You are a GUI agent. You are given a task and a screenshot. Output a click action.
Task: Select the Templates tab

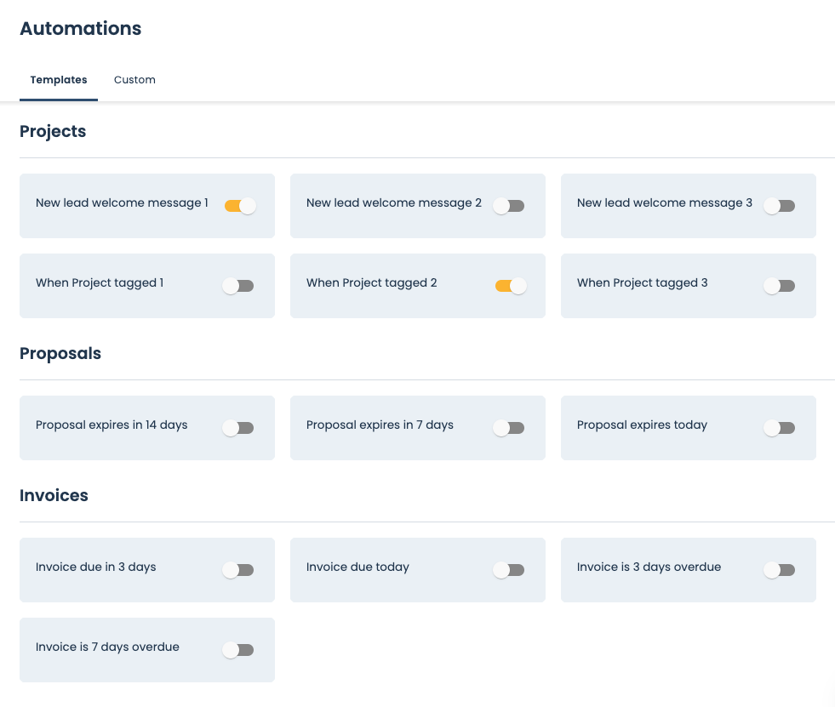click(59, 80)
